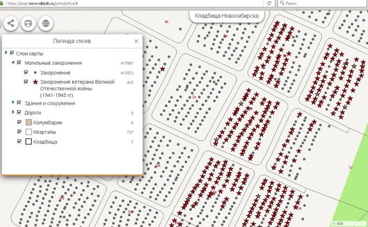Toggle the Здания и сооружения checkbox
Viewport: 368px width, 227px height.
pyautogui.click(x=19, y=103)
